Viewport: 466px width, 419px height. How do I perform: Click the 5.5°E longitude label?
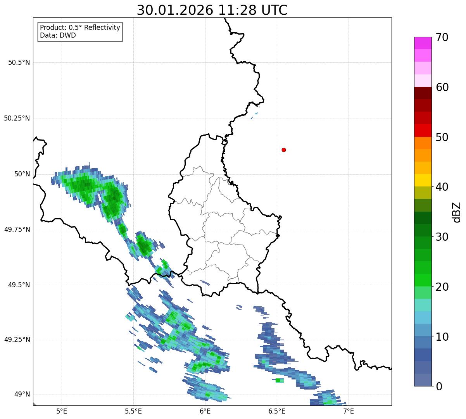click(x=133, y=411)
